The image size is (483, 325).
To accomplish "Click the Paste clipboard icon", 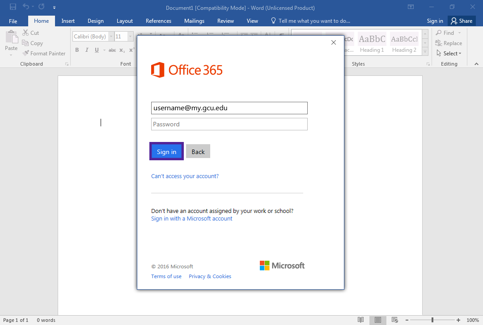I will (11, 37).
